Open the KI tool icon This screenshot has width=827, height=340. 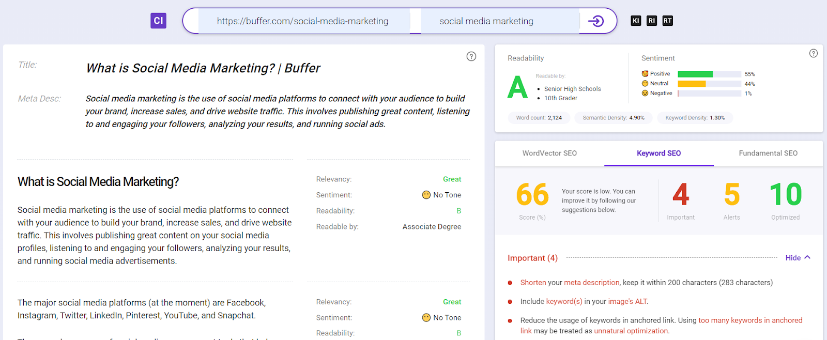pos(636,21)
